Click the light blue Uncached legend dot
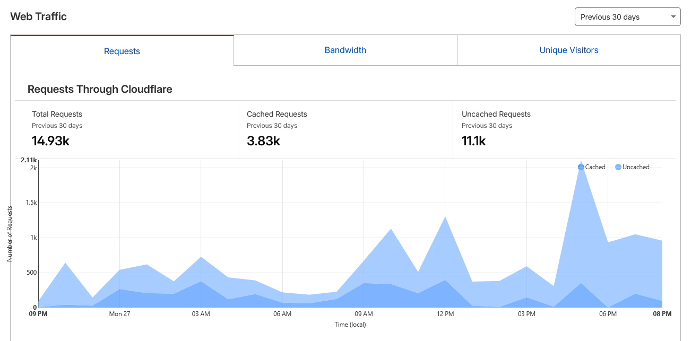 pyautogui.click(x=618, y=167)
